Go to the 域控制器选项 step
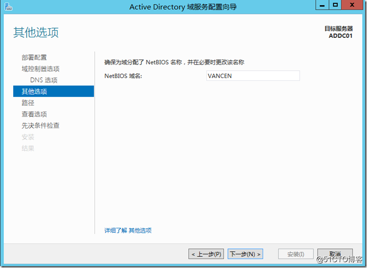Screen dimensions: 367x268 [40, 69]
